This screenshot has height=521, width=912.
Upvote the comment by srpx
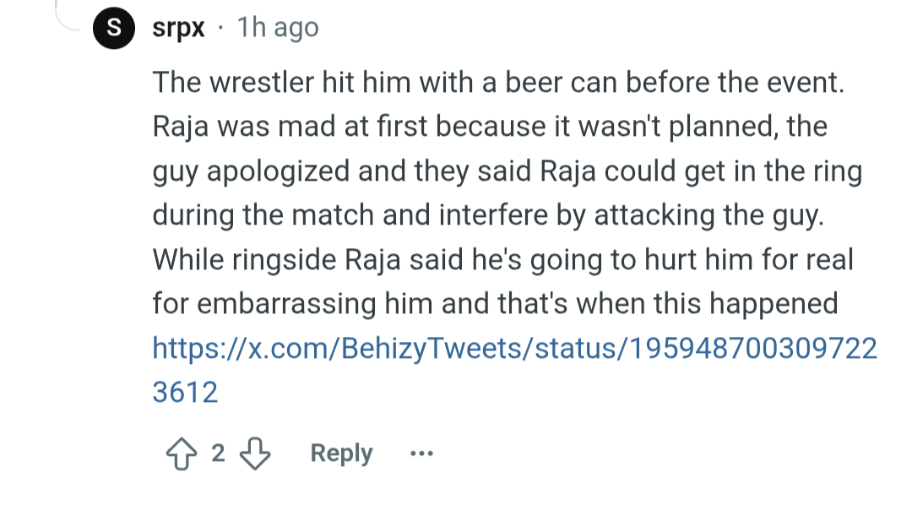pos(180,453)
